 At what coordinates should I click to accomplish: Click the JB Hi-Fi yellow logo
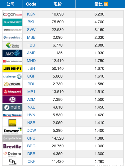click(x=12, y=69)
